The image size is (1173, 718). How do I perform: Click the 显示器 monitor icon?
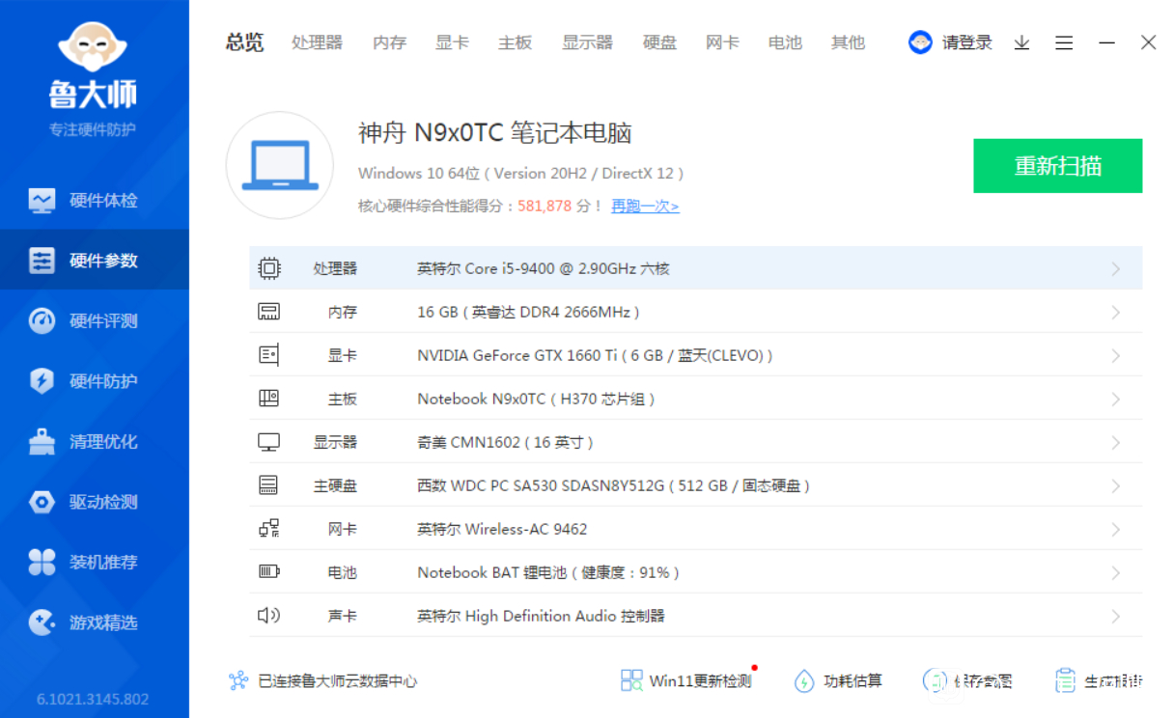[x=269, y=442]
